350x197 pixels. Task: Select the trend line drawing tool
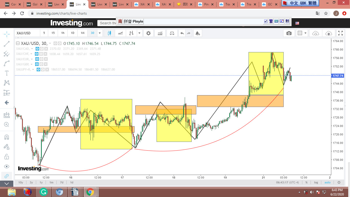click(7, 44)
